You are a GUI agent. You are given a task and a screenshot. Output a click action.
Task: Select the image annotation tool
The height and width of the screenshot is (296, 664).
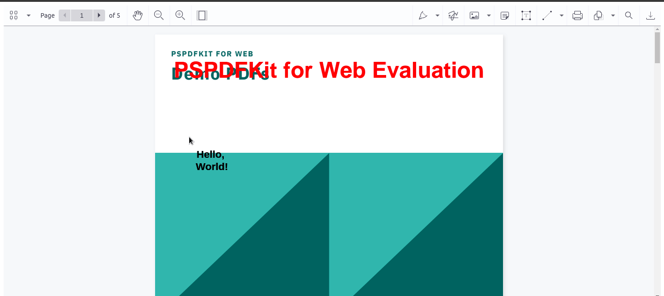point(474,15)
